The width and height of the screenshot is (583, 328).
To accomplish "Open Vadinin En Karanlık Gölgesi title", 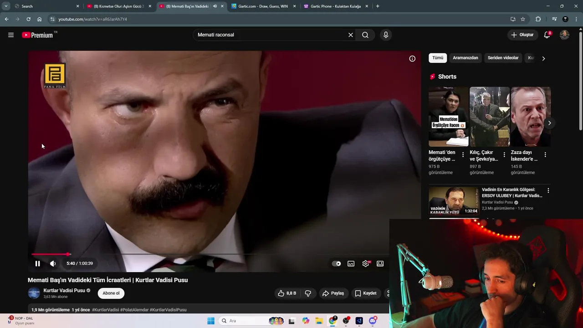I will 512,193.
